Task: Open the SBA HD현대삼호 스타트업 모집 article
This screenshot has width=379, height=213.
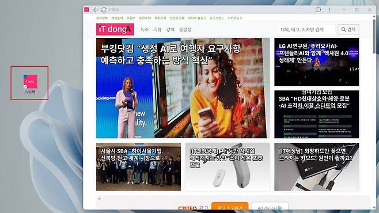Action: (x=317, y=114)
